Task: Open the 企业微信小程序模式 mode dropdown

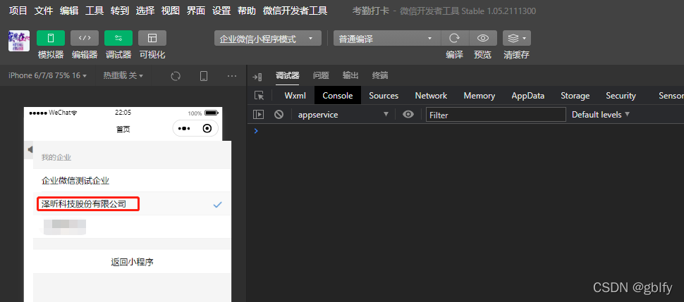Action: [x=268, y=38]
